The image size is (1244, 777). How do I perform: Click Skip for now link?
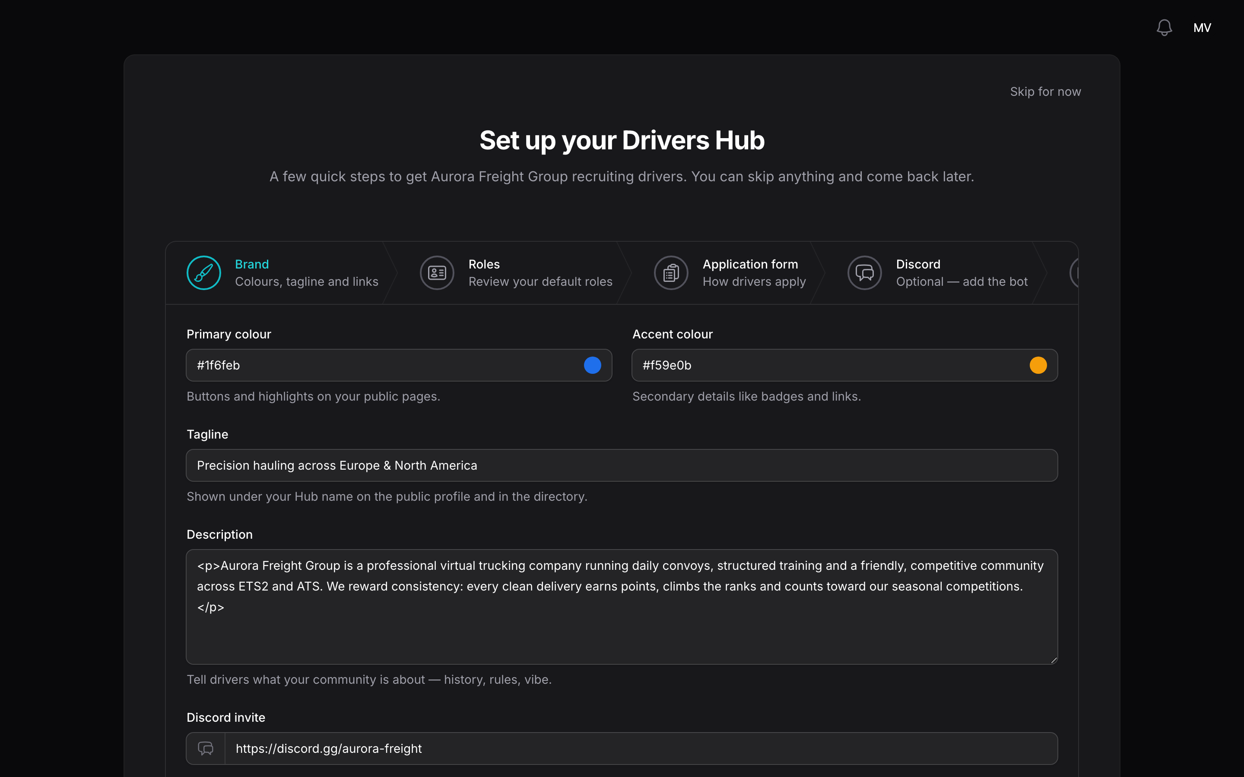click(1045, 92)
